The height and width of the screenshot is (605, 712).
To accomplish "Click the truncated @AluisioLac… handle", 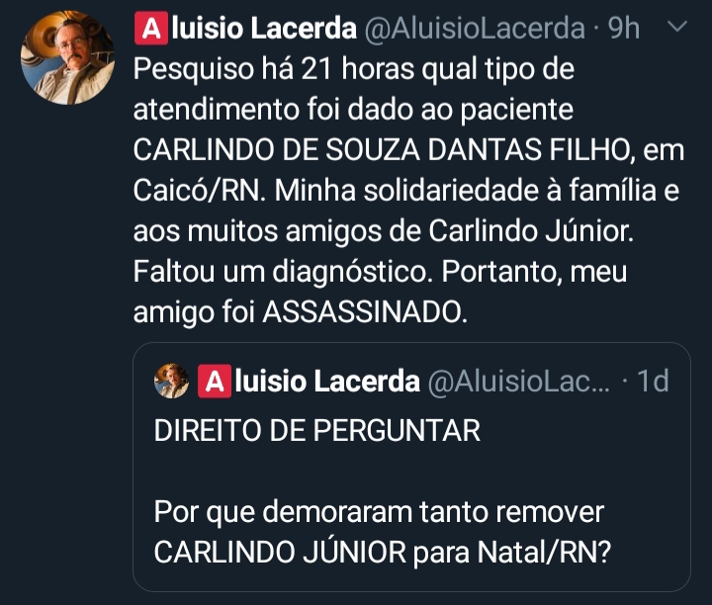I will point(521,381).
